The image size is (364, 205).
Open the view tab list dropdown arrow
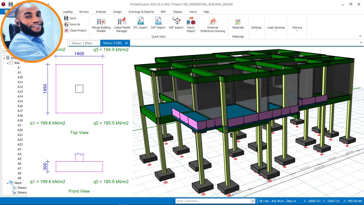[x=361, y=43]
